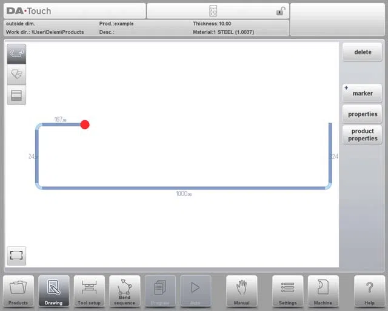
Task: Select the 2D drawing view icon
Action: tap(16, 54)
